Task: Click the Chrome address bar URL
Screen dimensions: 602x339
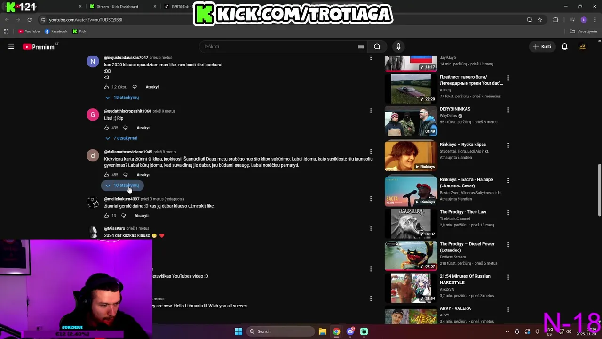Action: coord(86,20)
